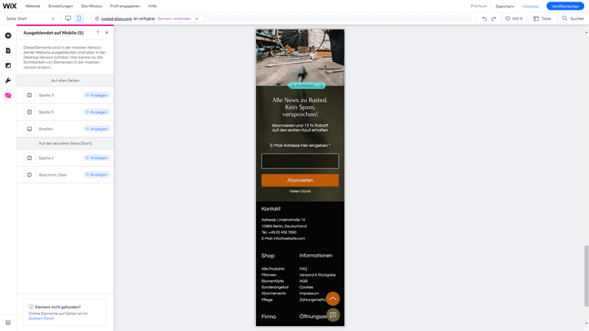Click the Cookies footer link
This screenshot has width=589, height=331.
(306, 287)
